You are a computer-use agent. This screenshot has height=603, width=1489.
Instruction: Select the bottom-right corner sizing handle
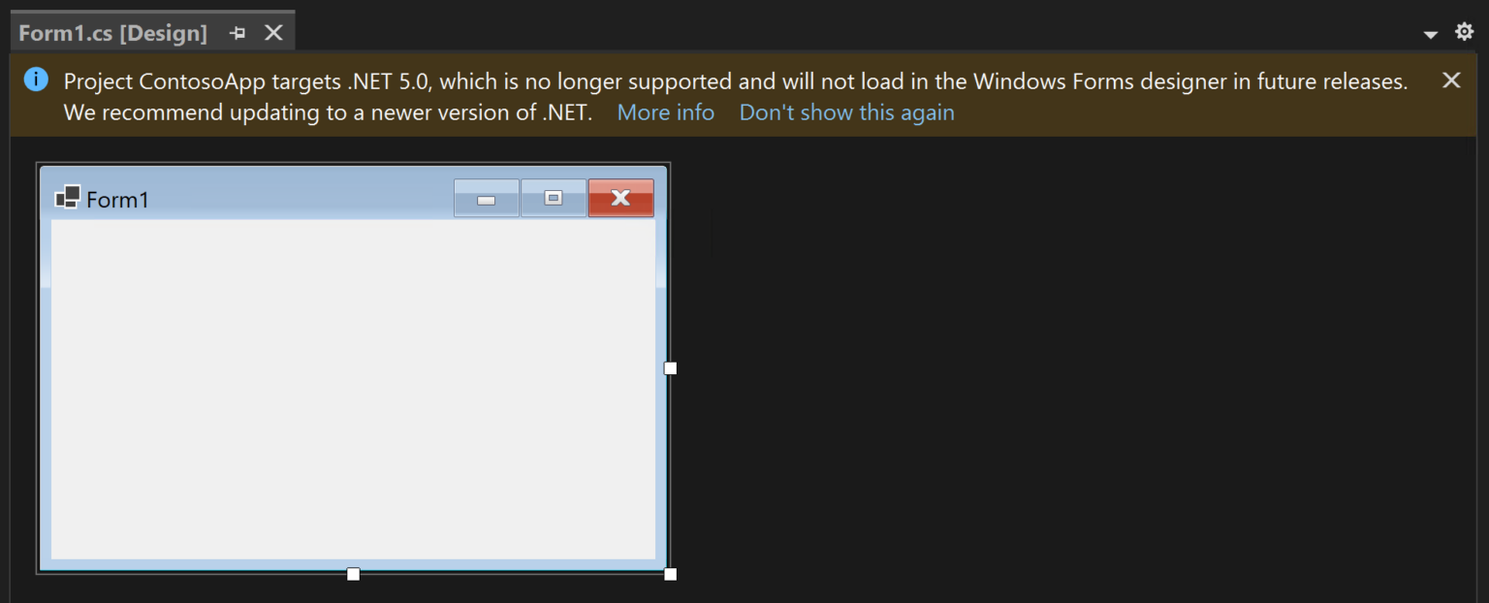[x=670, y=575]
